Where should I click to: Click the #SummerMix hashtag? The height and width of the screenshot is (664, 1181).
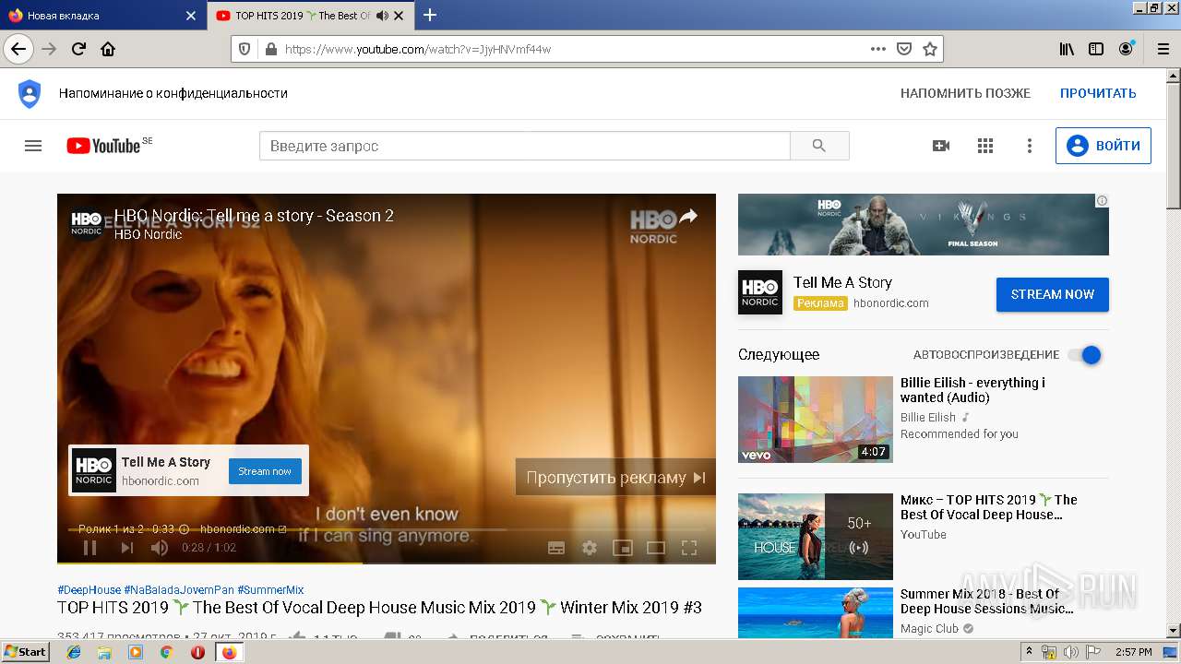pos(270,590)
